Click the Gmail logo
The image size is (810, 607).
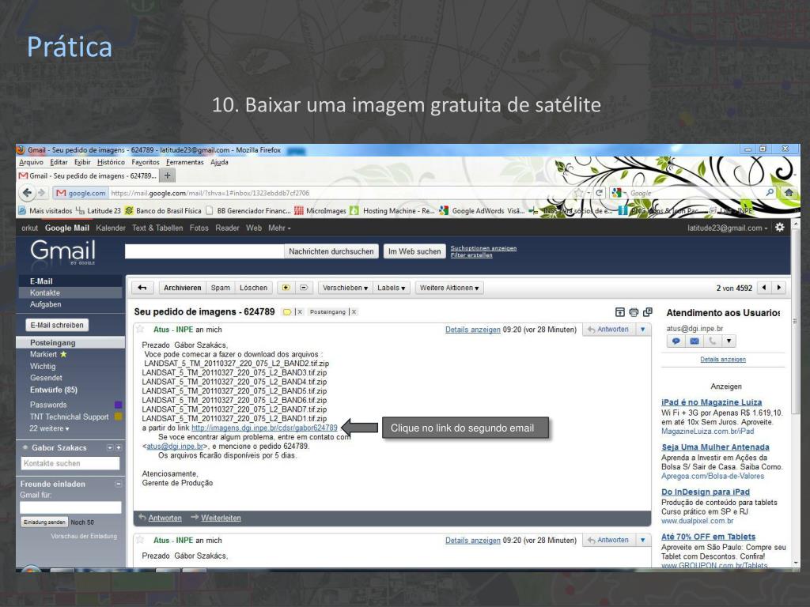62,252
